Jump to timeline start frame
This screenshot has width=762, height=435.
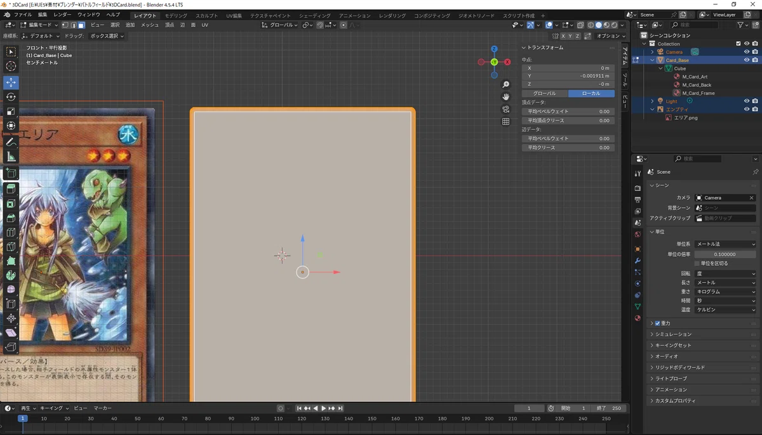[x=300, y=408]
